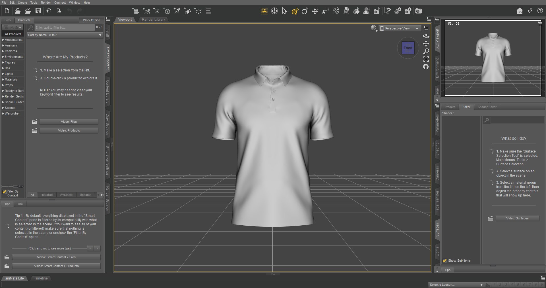Image resolution: width=546 pixels, height=288 pixels.
Task: Select the ActivePose bone tool
Action: click(336, 11)
